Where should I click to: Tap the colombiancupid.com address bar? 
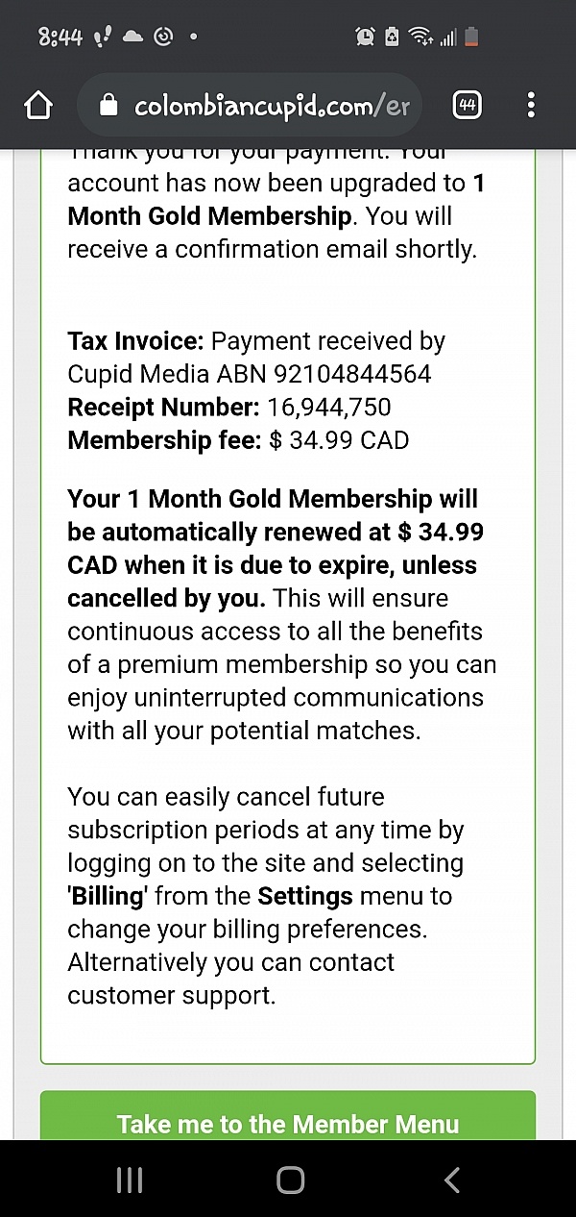pyautogui.click(x=272, y=106)
